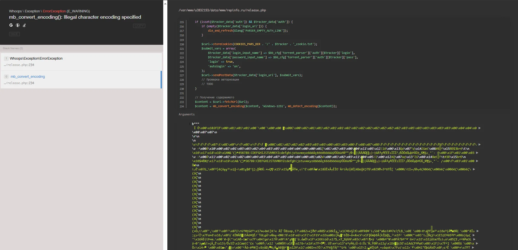Click the HIDE button in header

tap(14, 34)
